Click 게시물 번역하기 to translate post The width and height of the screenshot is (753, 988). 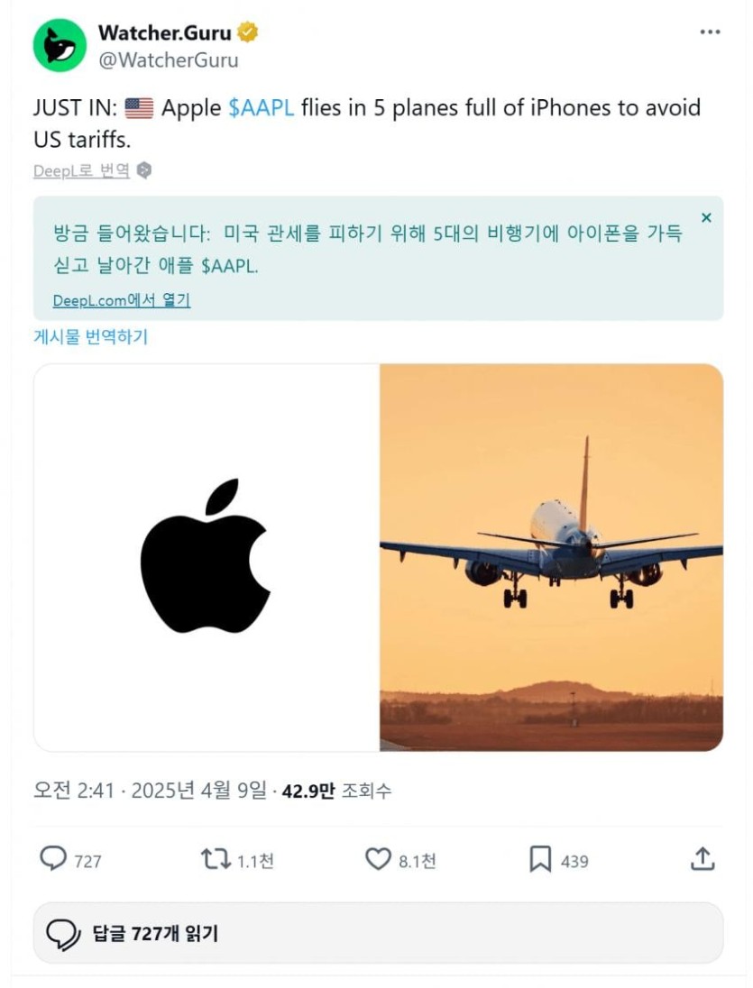point(91,336)
